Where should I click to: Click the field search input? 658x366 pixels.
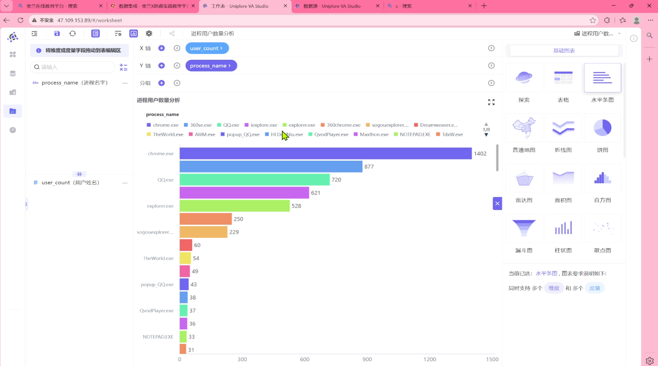72,67
